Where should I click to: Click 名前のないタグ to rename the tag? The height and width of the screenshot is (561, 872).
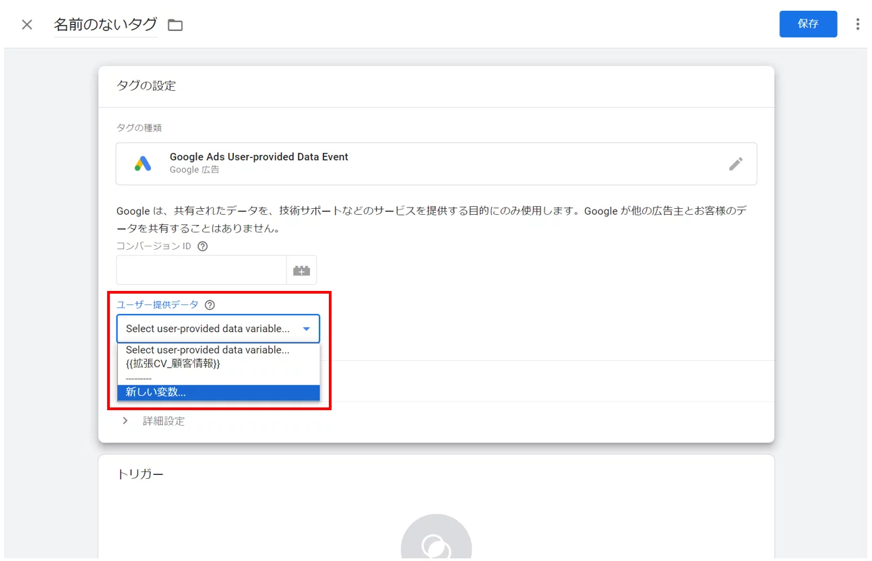[104, 24]
